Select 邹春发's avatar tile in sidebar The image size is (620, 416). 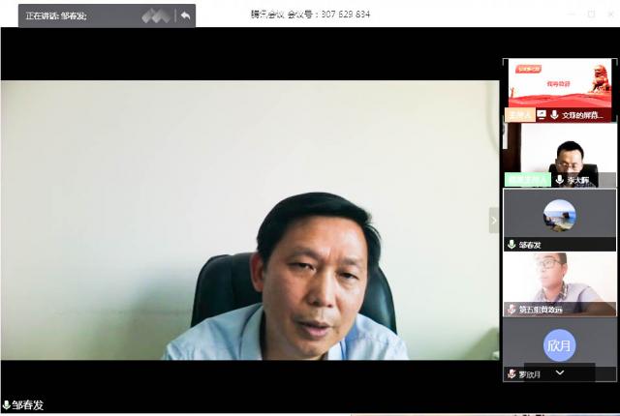pos(559,215)
